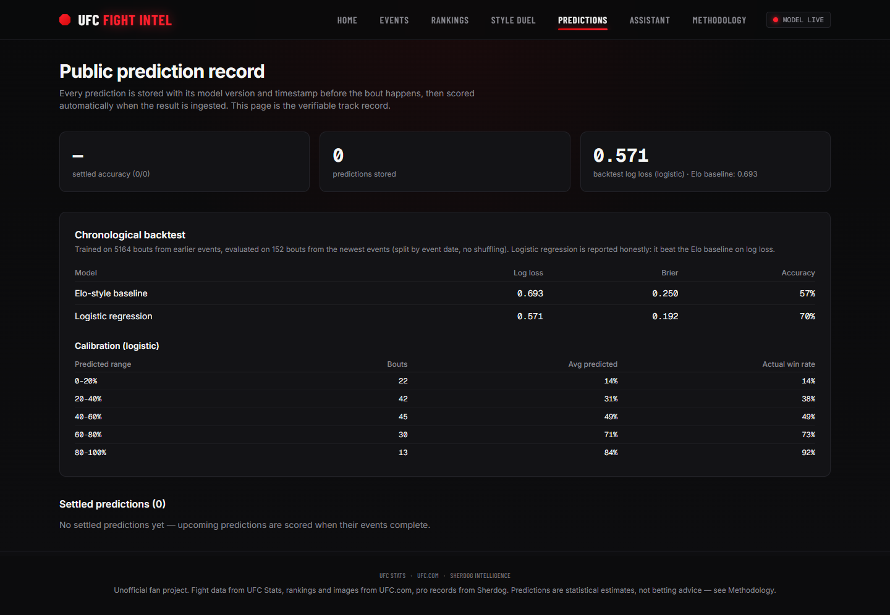Click the Log loss column header
The image size is (890, 615).
tap(528, 273)
